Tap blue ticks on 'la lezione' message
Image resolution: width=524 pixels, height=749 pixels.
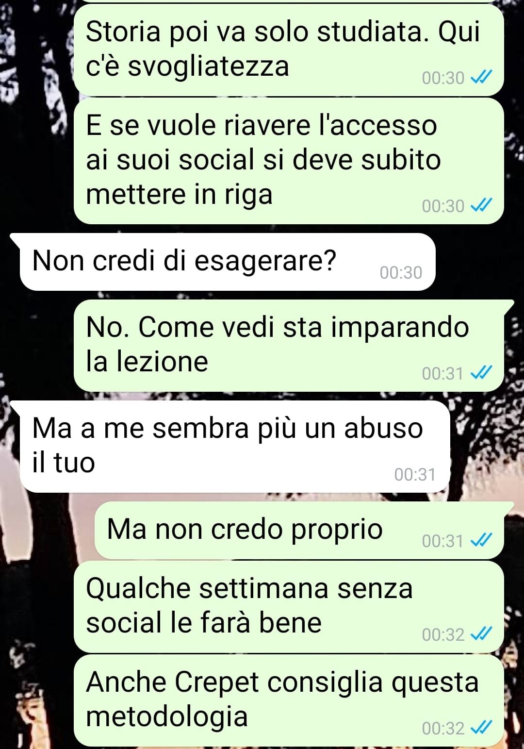[x=481, y=373]
